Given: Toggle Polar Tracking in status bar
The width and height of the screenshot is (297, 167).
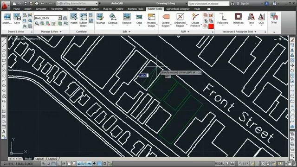Looking at the screenshot, I should (64, 164).
